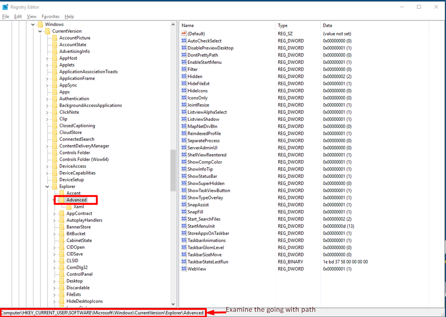Click the AccountPicture folder icon
The image size is (446, 317).
click(54, 38)
